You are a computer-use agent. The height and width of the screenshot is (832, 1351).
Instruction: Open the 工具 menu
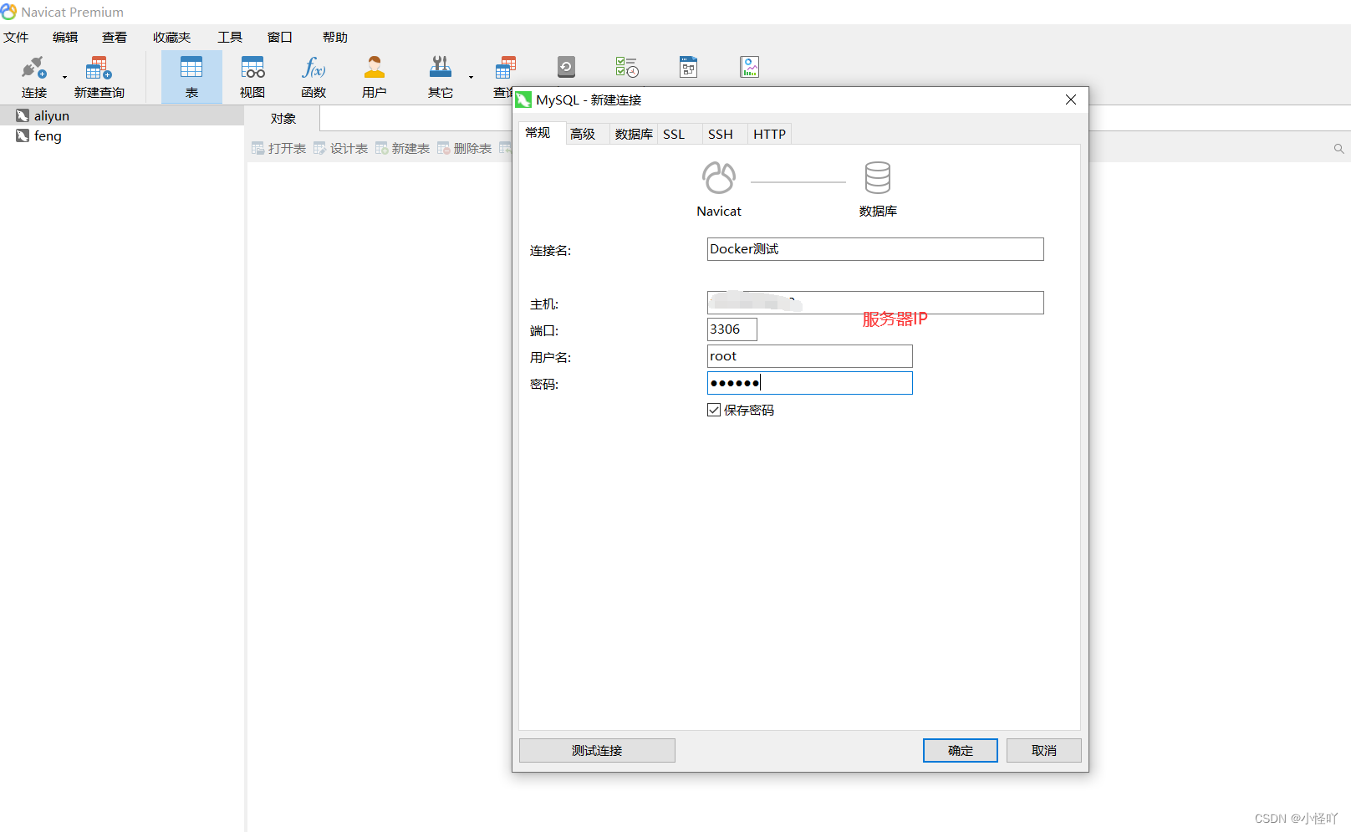(230, 37)
